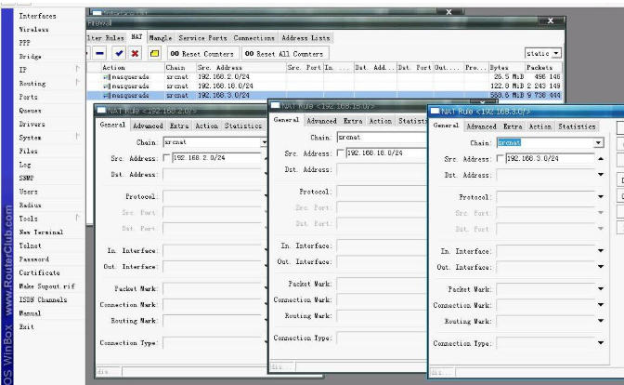Open the static filter dropdown in Firewall window
Viewport: 624px width, 385px height.
pyautogui.click(x=556, y=54)
